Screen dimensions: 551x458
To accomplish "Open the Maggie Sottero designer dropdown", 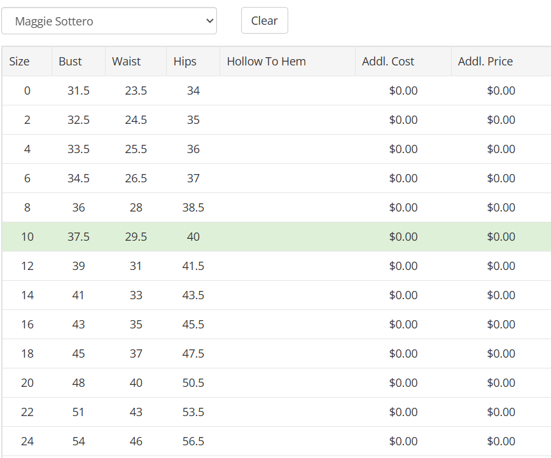I will point(109,21).
